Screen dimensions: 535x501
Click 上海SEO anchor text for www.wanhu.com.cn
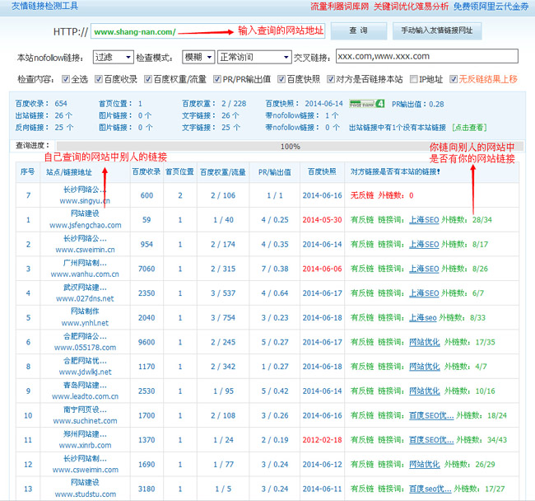point(424,269)
